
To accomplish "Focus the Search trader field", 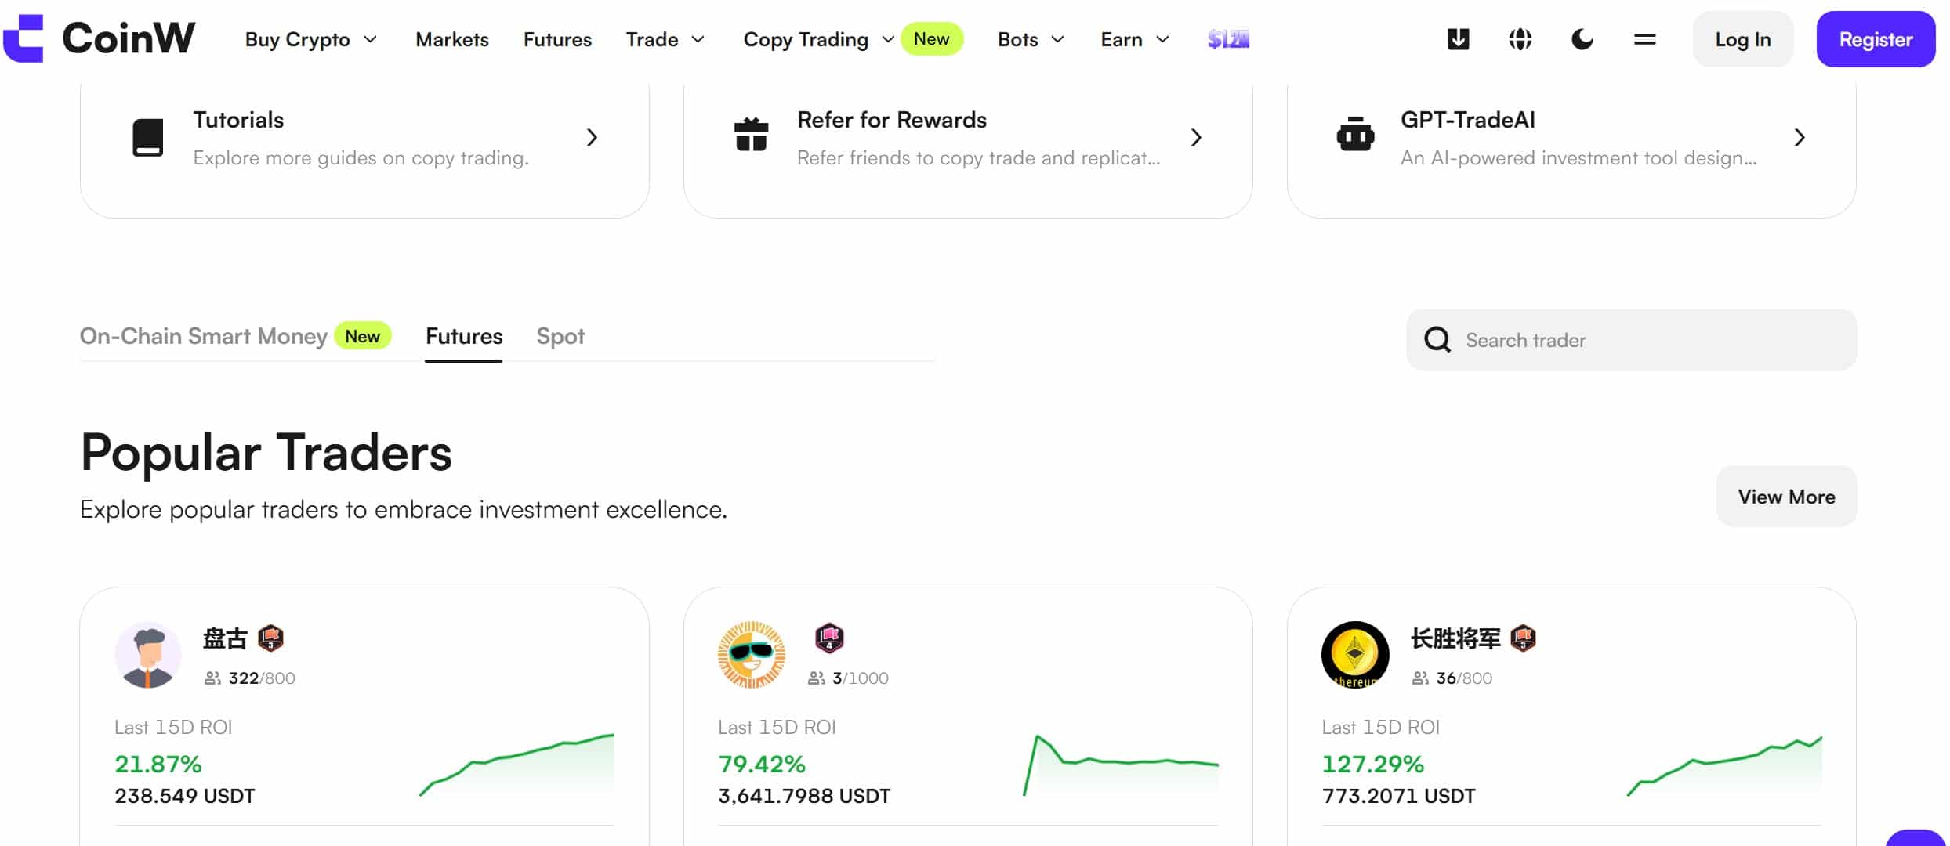I will pyautogui.click(x=1631, y=340).
